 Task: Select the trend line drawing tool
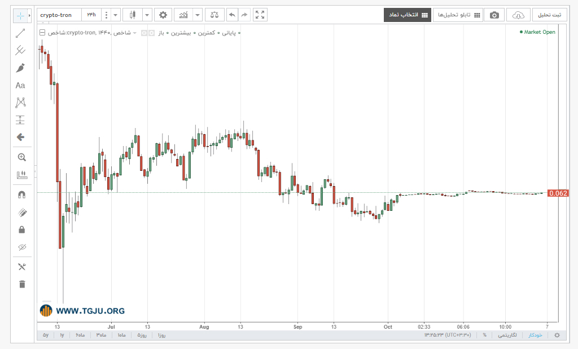pyautogui.click(x=21, y=33)
